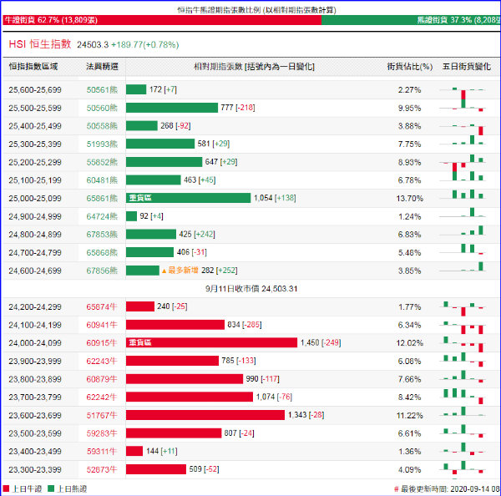Click the green 熊證街貨 37.3% ratio bar
501x496 pixels.
coord(411,20)
